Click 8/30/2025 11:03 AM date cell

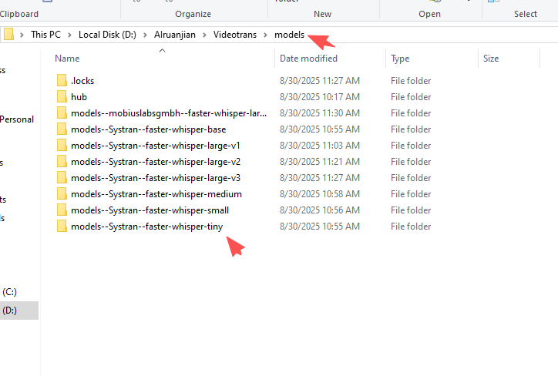[320, 146]
